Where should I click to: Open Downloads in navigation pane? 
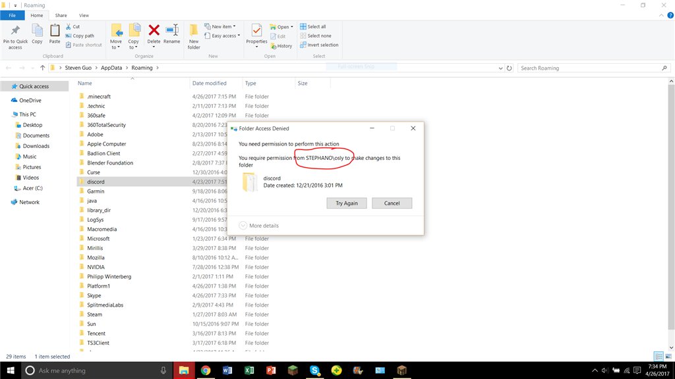click(x=36, y=146)
